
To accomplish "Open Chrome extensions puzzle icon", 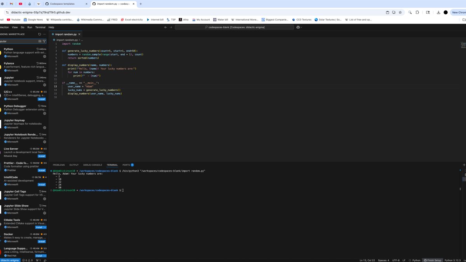I will pos(417,12).
